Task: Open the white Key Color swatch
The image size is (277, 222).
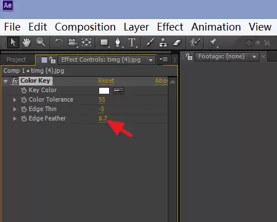Action: coord(104,91)
